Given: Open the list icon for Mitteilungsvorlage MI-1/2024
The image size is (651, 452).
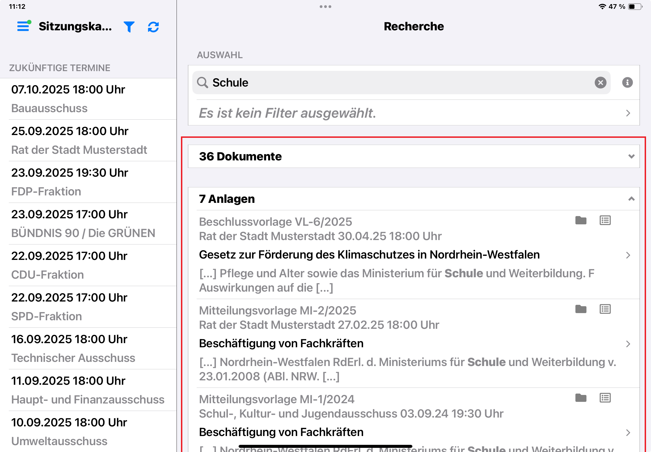Looking at the screenshot, I should tap(605, 398).
